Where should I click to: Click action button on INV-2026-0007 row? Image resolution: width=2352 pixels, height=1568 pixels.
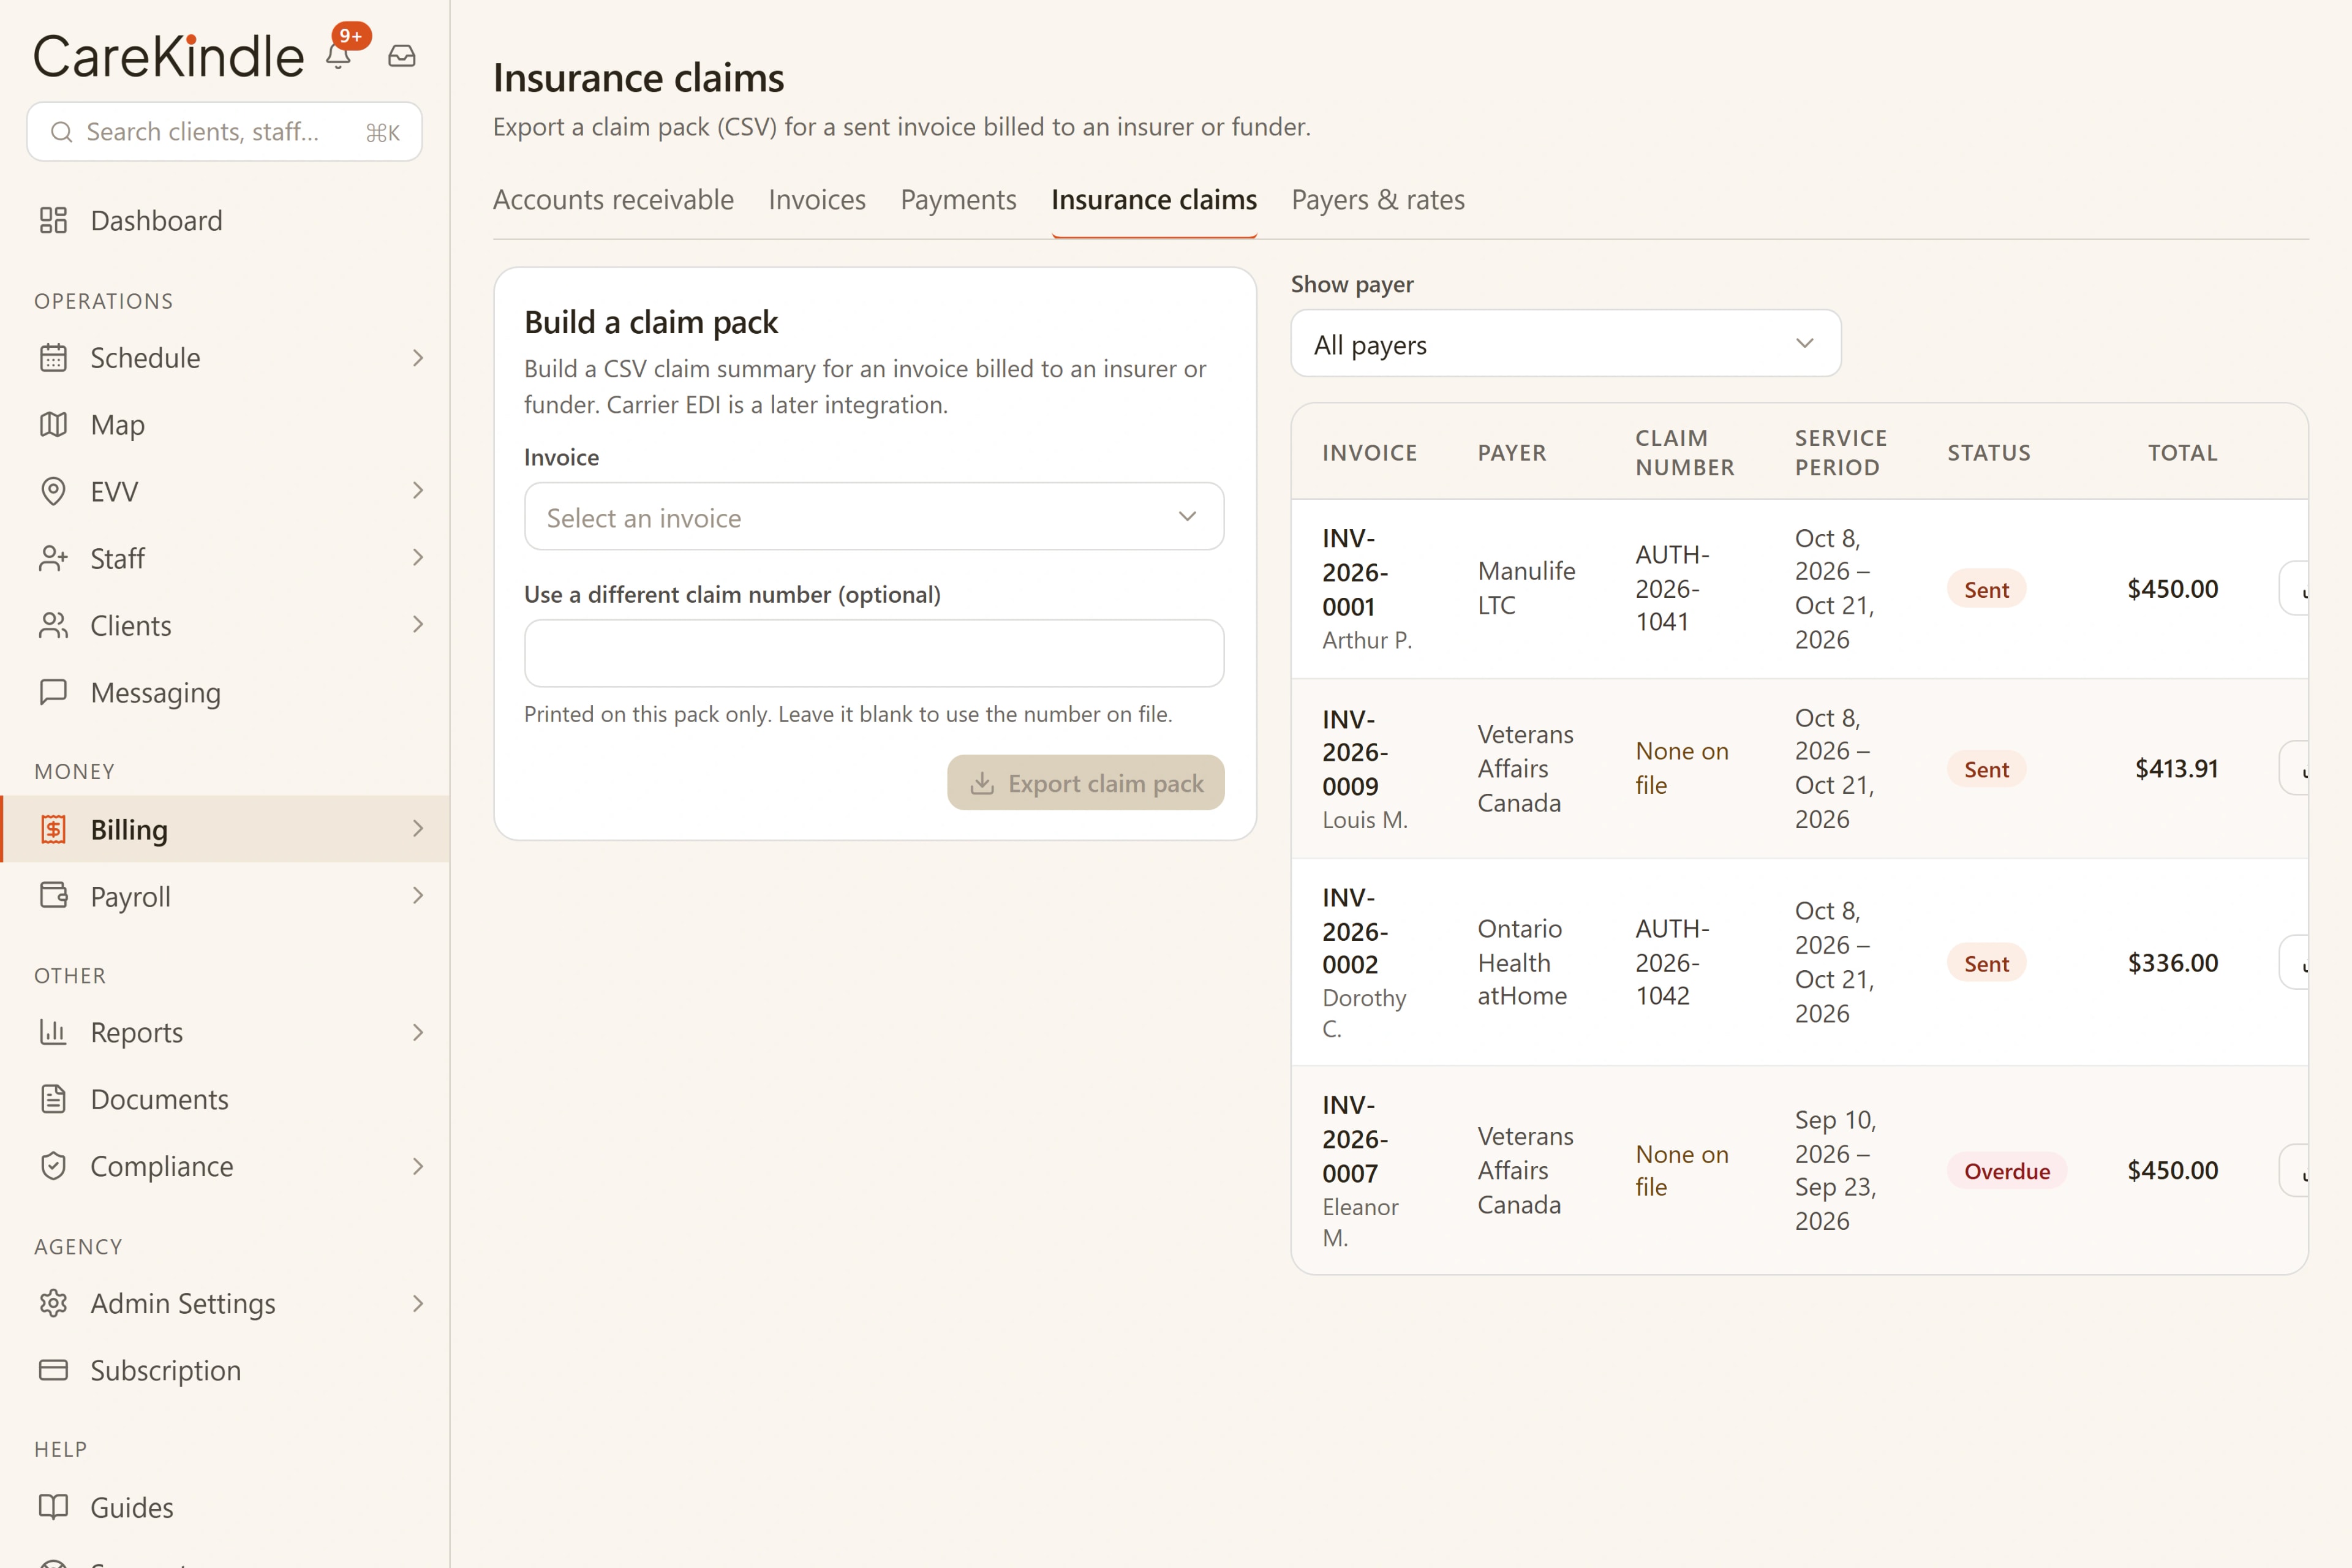(2294, 1170)
